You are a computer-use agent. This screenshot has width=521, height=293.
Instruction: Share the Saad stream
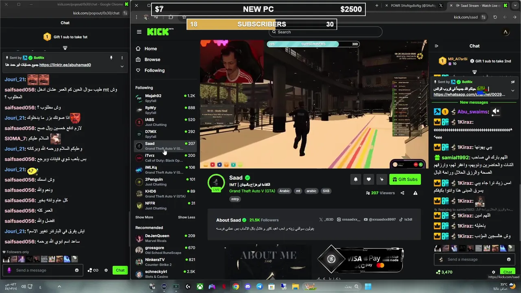[x=403, y=193]
